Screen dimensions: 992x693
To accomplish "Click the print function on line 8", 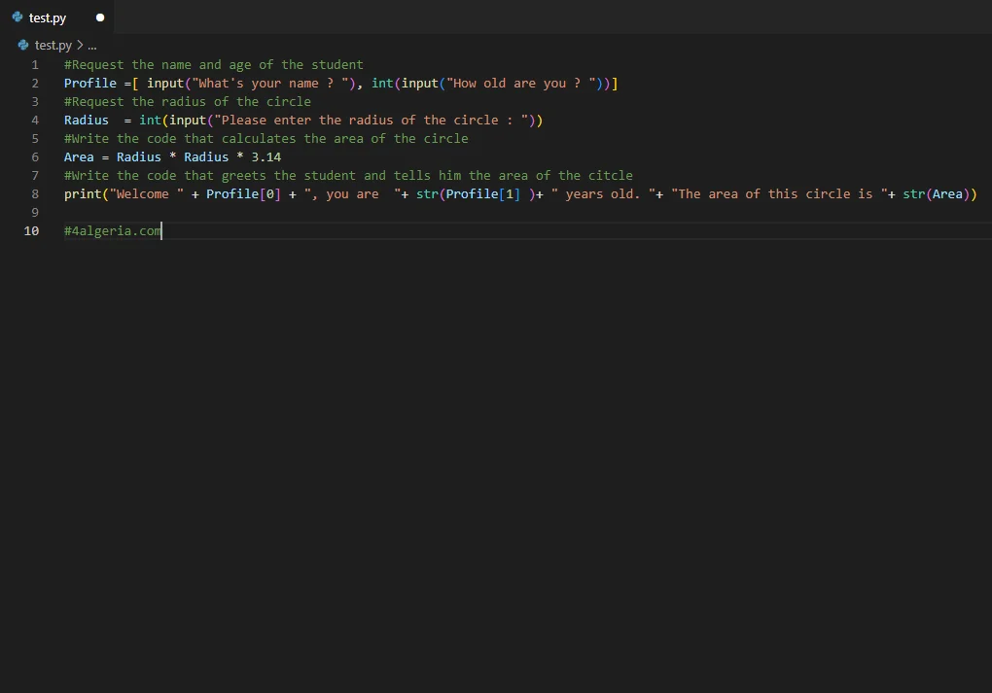I will click(x=83, y=194).
